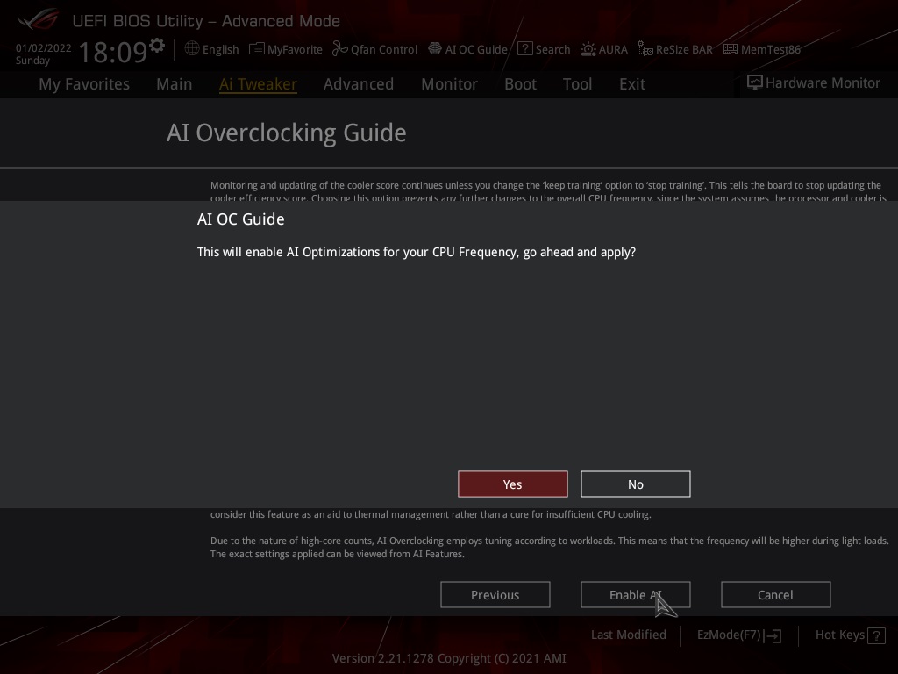
Task: Click the settings gear next to the clock
Action: [x=157, y=45]
